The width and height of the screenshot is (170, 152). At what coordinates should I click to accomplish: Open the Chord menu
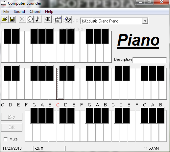pyautogui.click(x=35, y=12)
